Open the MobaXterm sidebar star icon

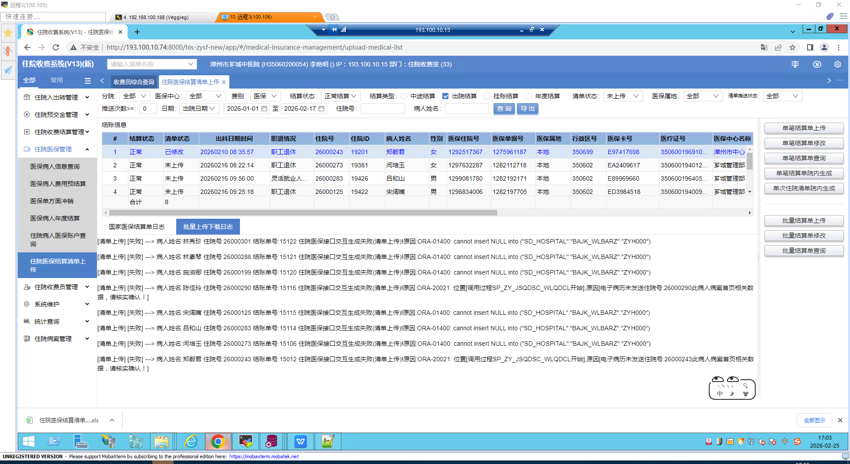click(8, 33)
